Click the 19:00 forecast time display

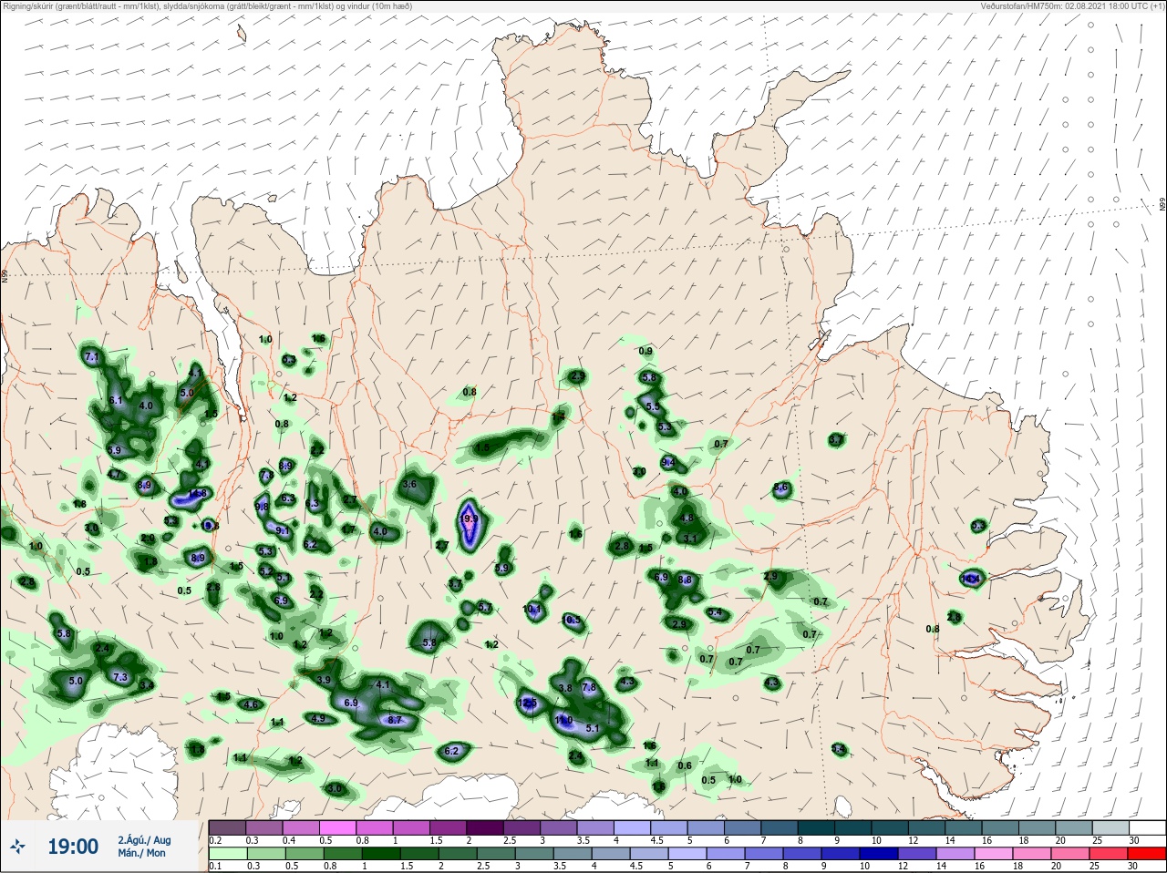tap(73, 847)
